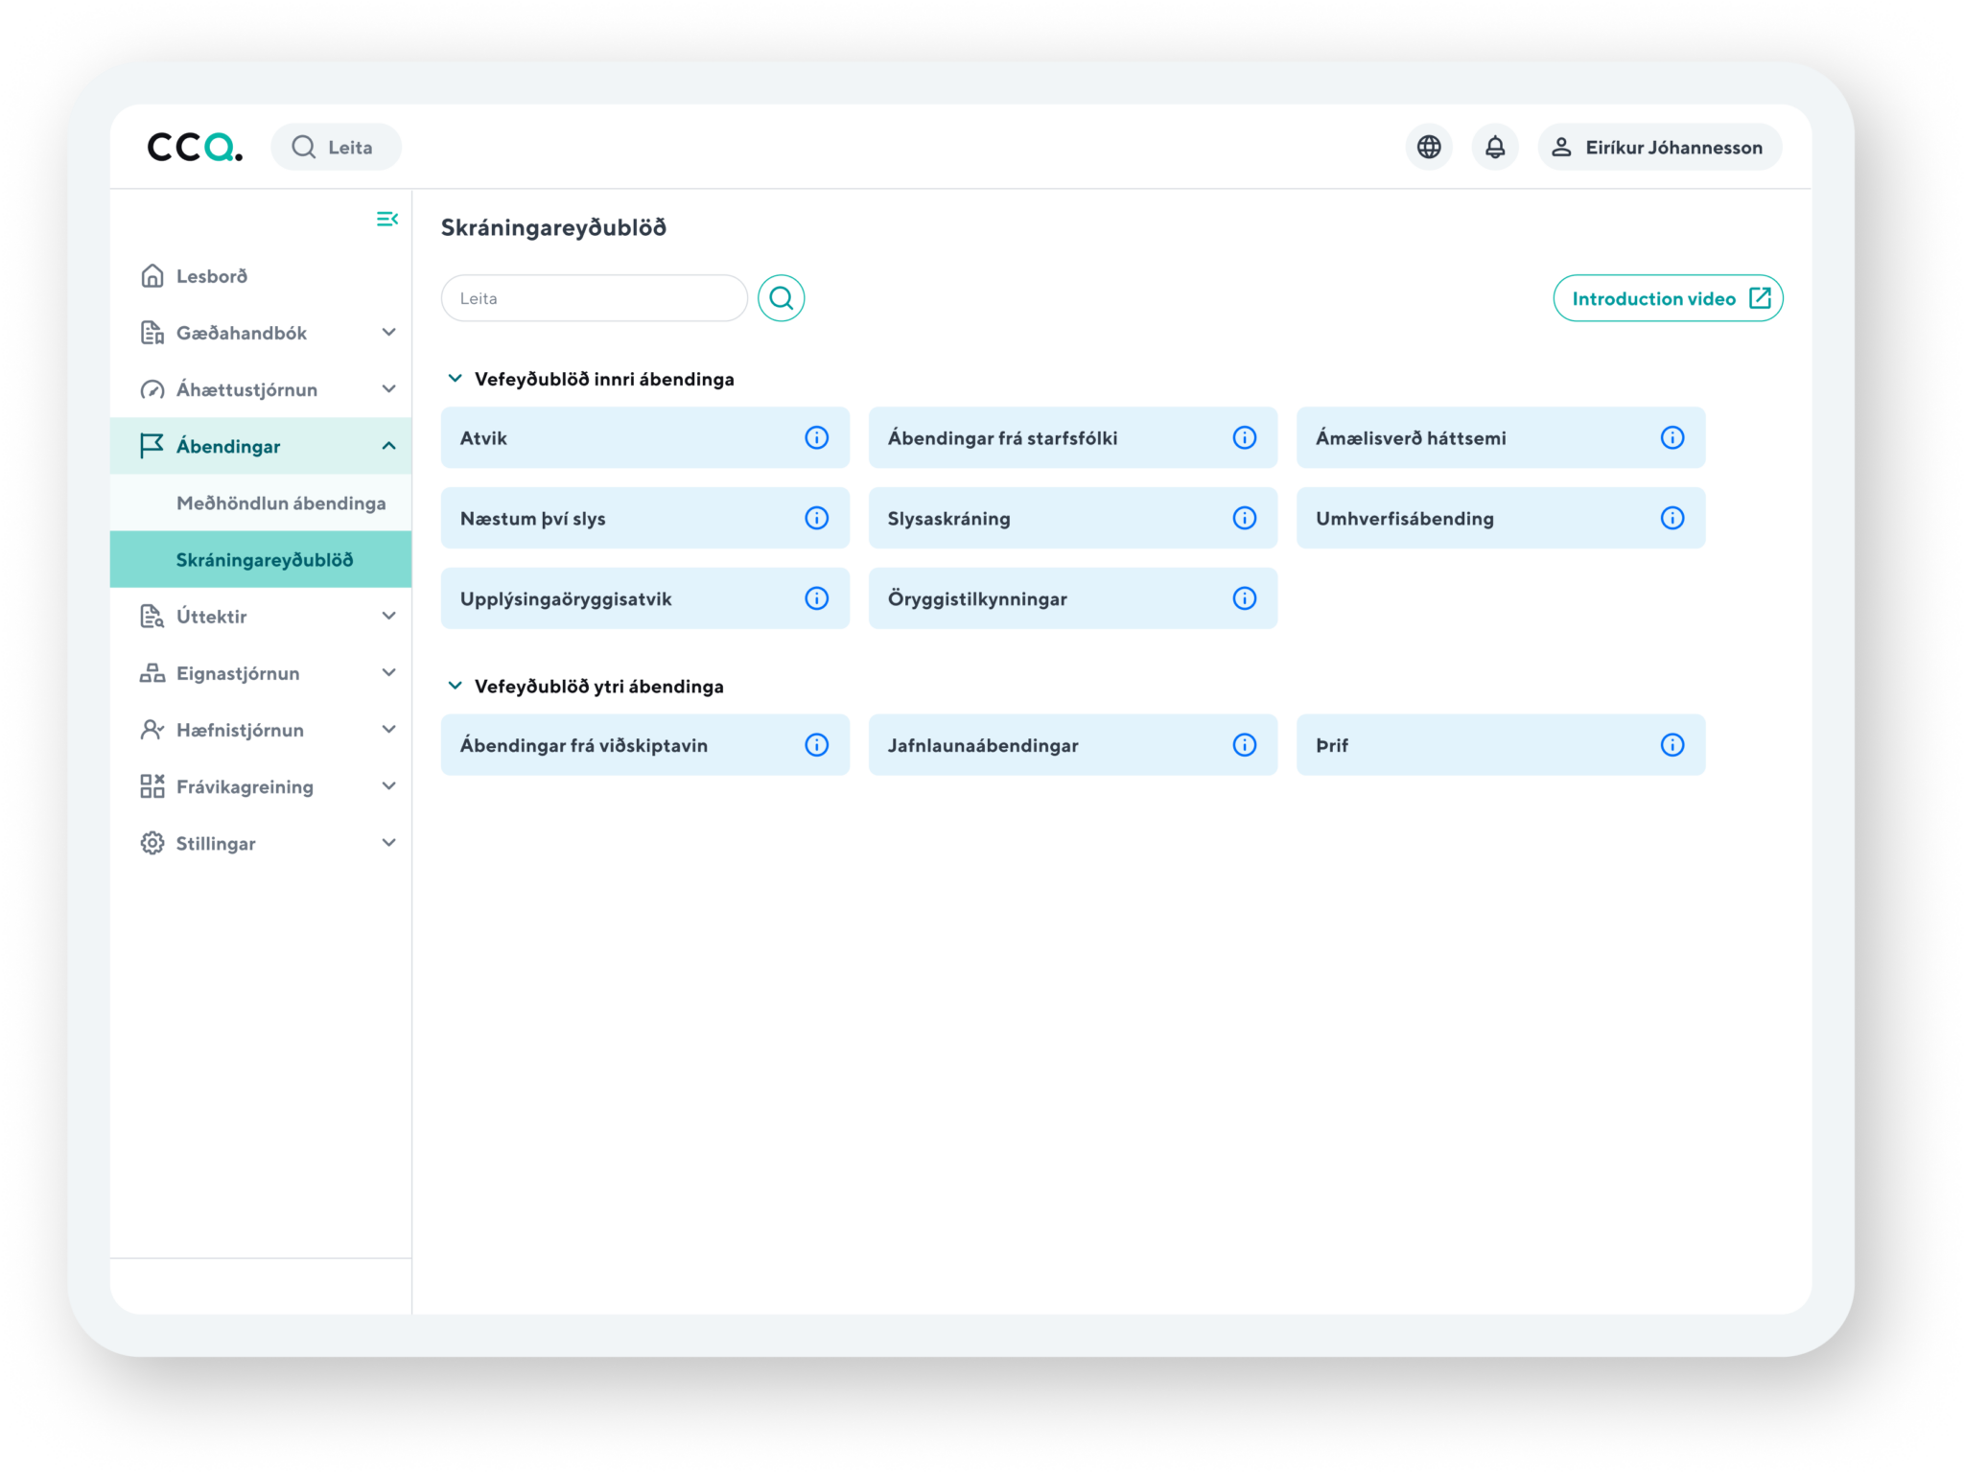This screenshot has height=1472, width=1964.
Task: Open Meðhöndlun ábendinga submenu item
Action: coord(280,503)
